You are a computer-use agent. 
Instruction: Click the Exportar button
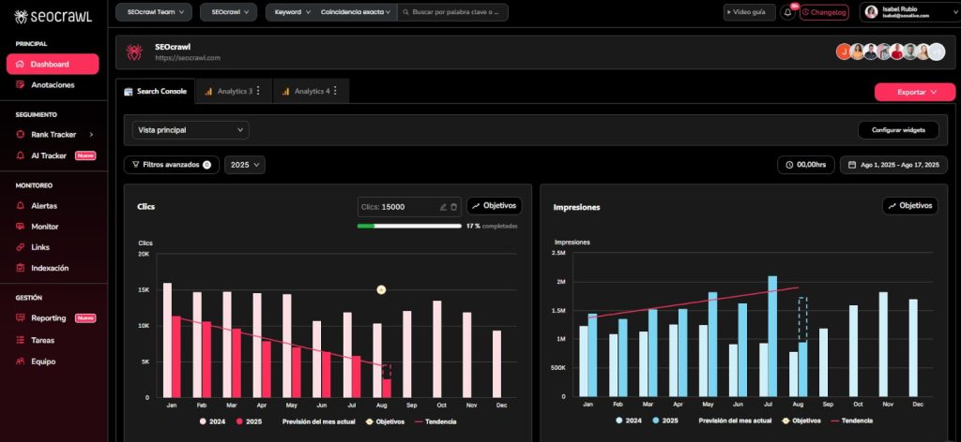pos(915,93)
